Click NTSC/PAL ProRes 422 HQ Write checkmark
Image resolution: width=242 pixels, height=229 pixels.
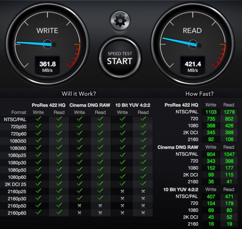pyautogui.click(x=38, y=119)
